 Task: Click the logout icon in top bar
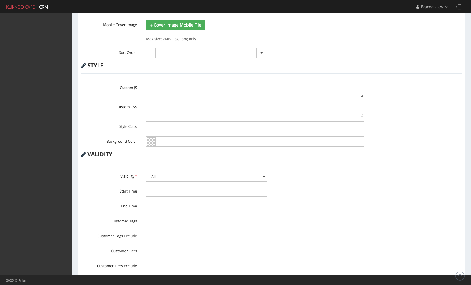pos(458,7)
